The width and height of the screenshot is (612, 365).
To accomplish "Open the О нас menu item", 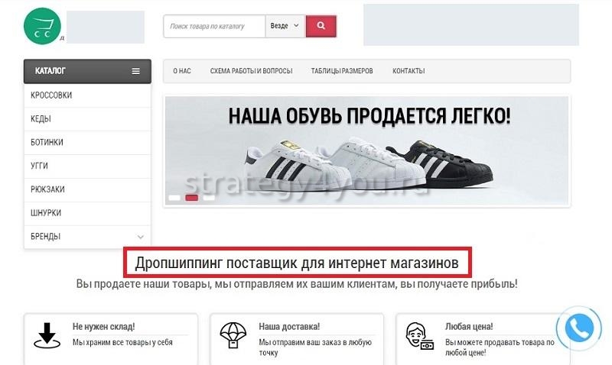I will (182, 71).
